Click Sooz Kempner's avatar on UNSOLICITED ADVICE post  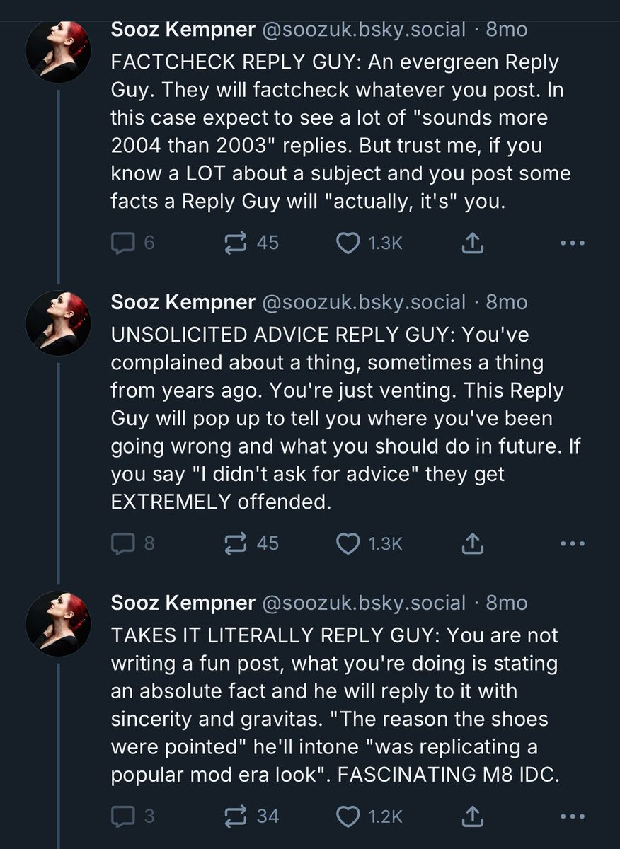click(x=58, y=322)
